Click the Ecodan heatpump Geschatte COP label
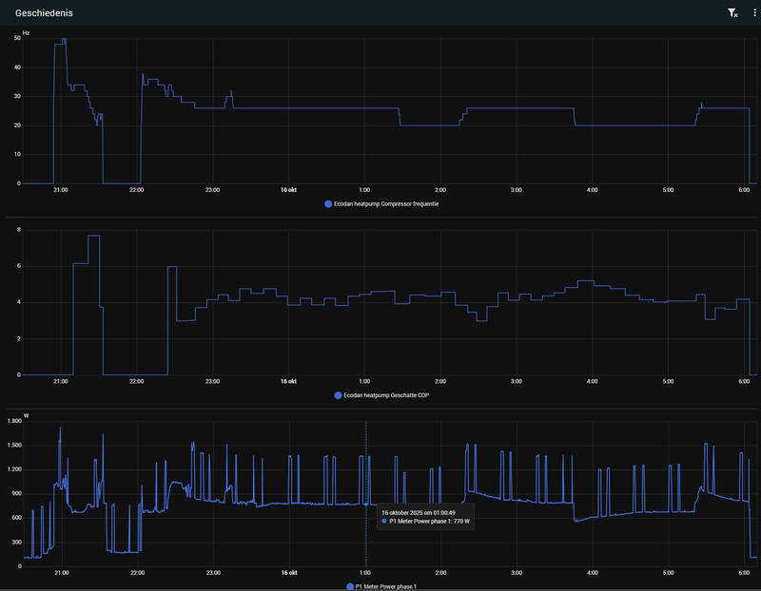This screenshot has width=761, height=591. [386, 395]
